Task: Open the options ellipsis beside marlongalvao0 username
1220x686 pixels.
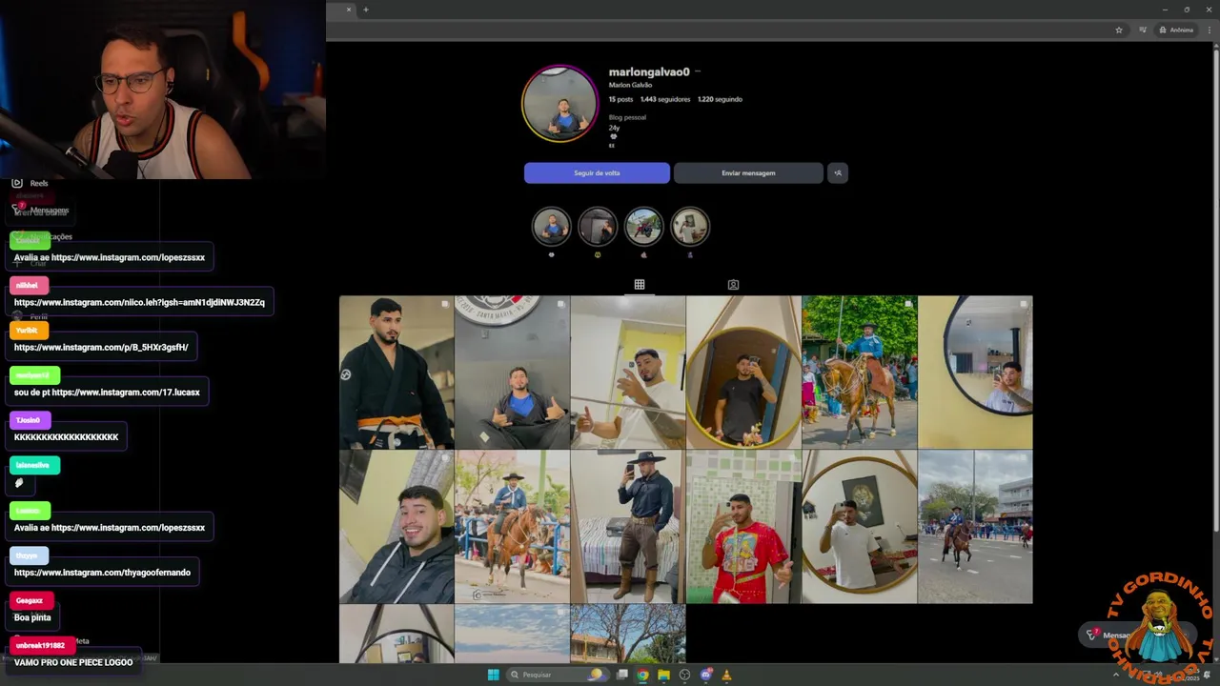Action: click(698, 71)
